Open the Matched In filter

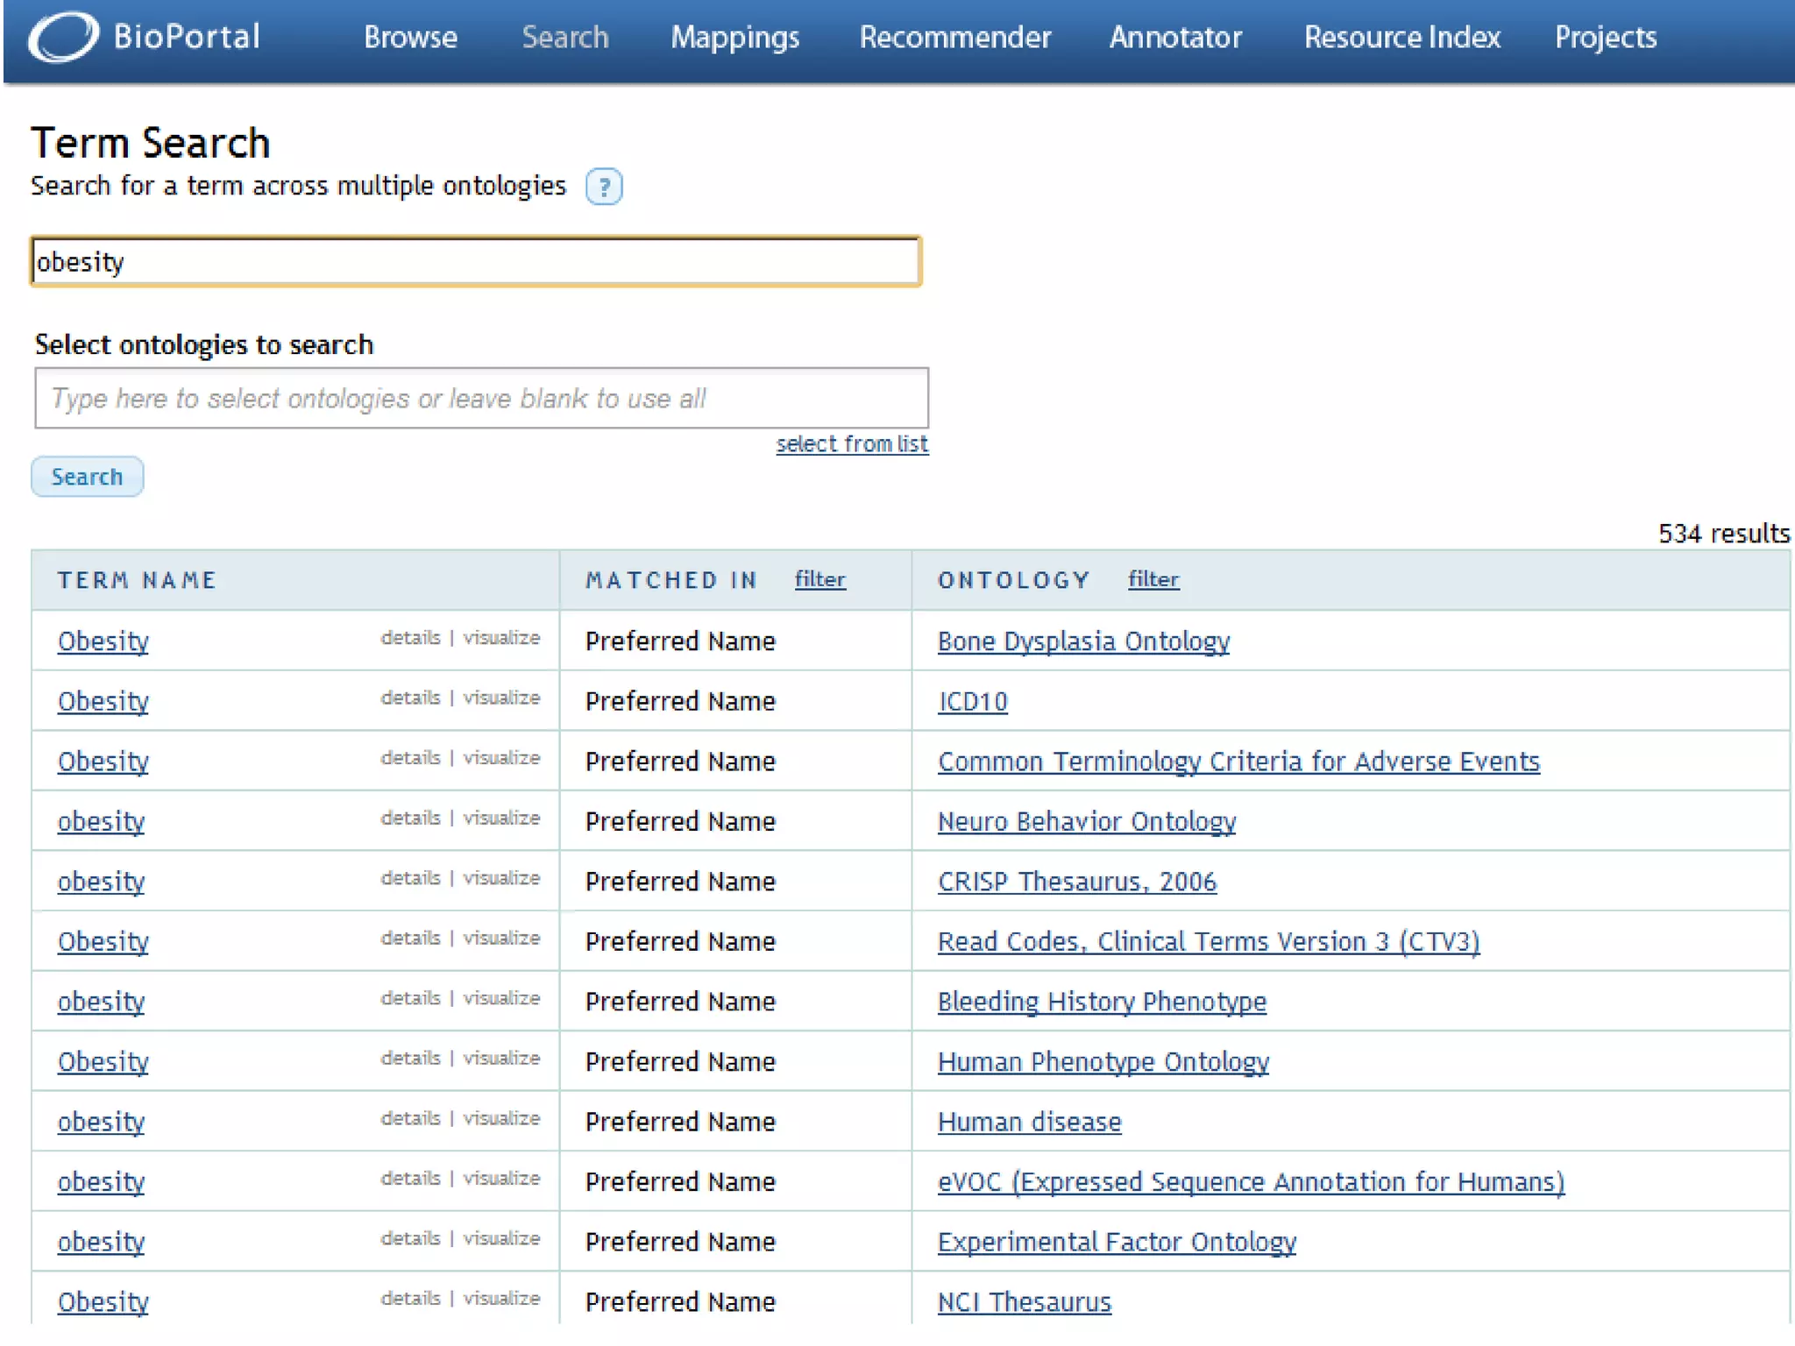coord(819,579)
